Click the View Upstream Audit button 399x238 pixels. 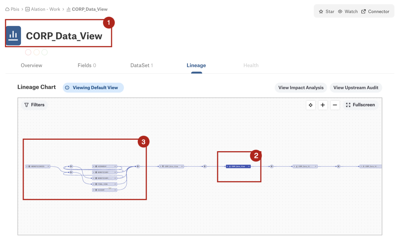pyautogui.click(x=356, y=88)
